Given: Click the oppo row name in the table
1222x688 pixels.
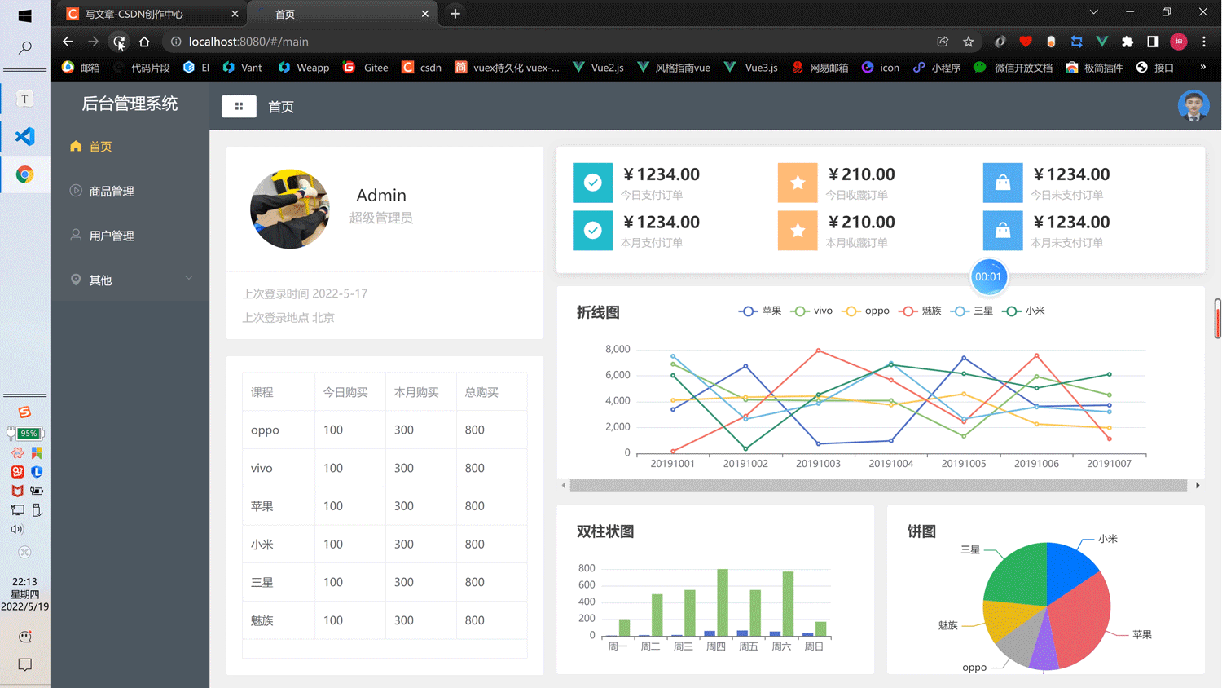Looking at the screenshot, I should click(266, 430).
